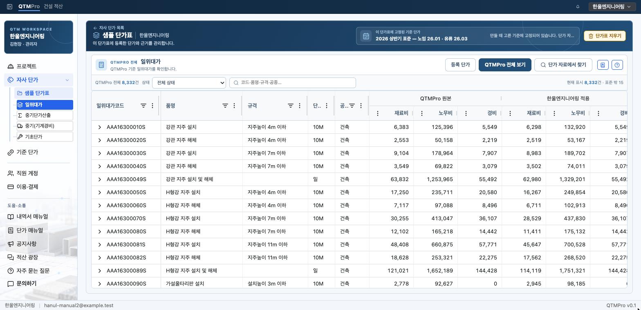This screenshot has height=310, width=641.
Task: Focus the 코드·품명·규격·공종 search field
Action: pos(293,82)
